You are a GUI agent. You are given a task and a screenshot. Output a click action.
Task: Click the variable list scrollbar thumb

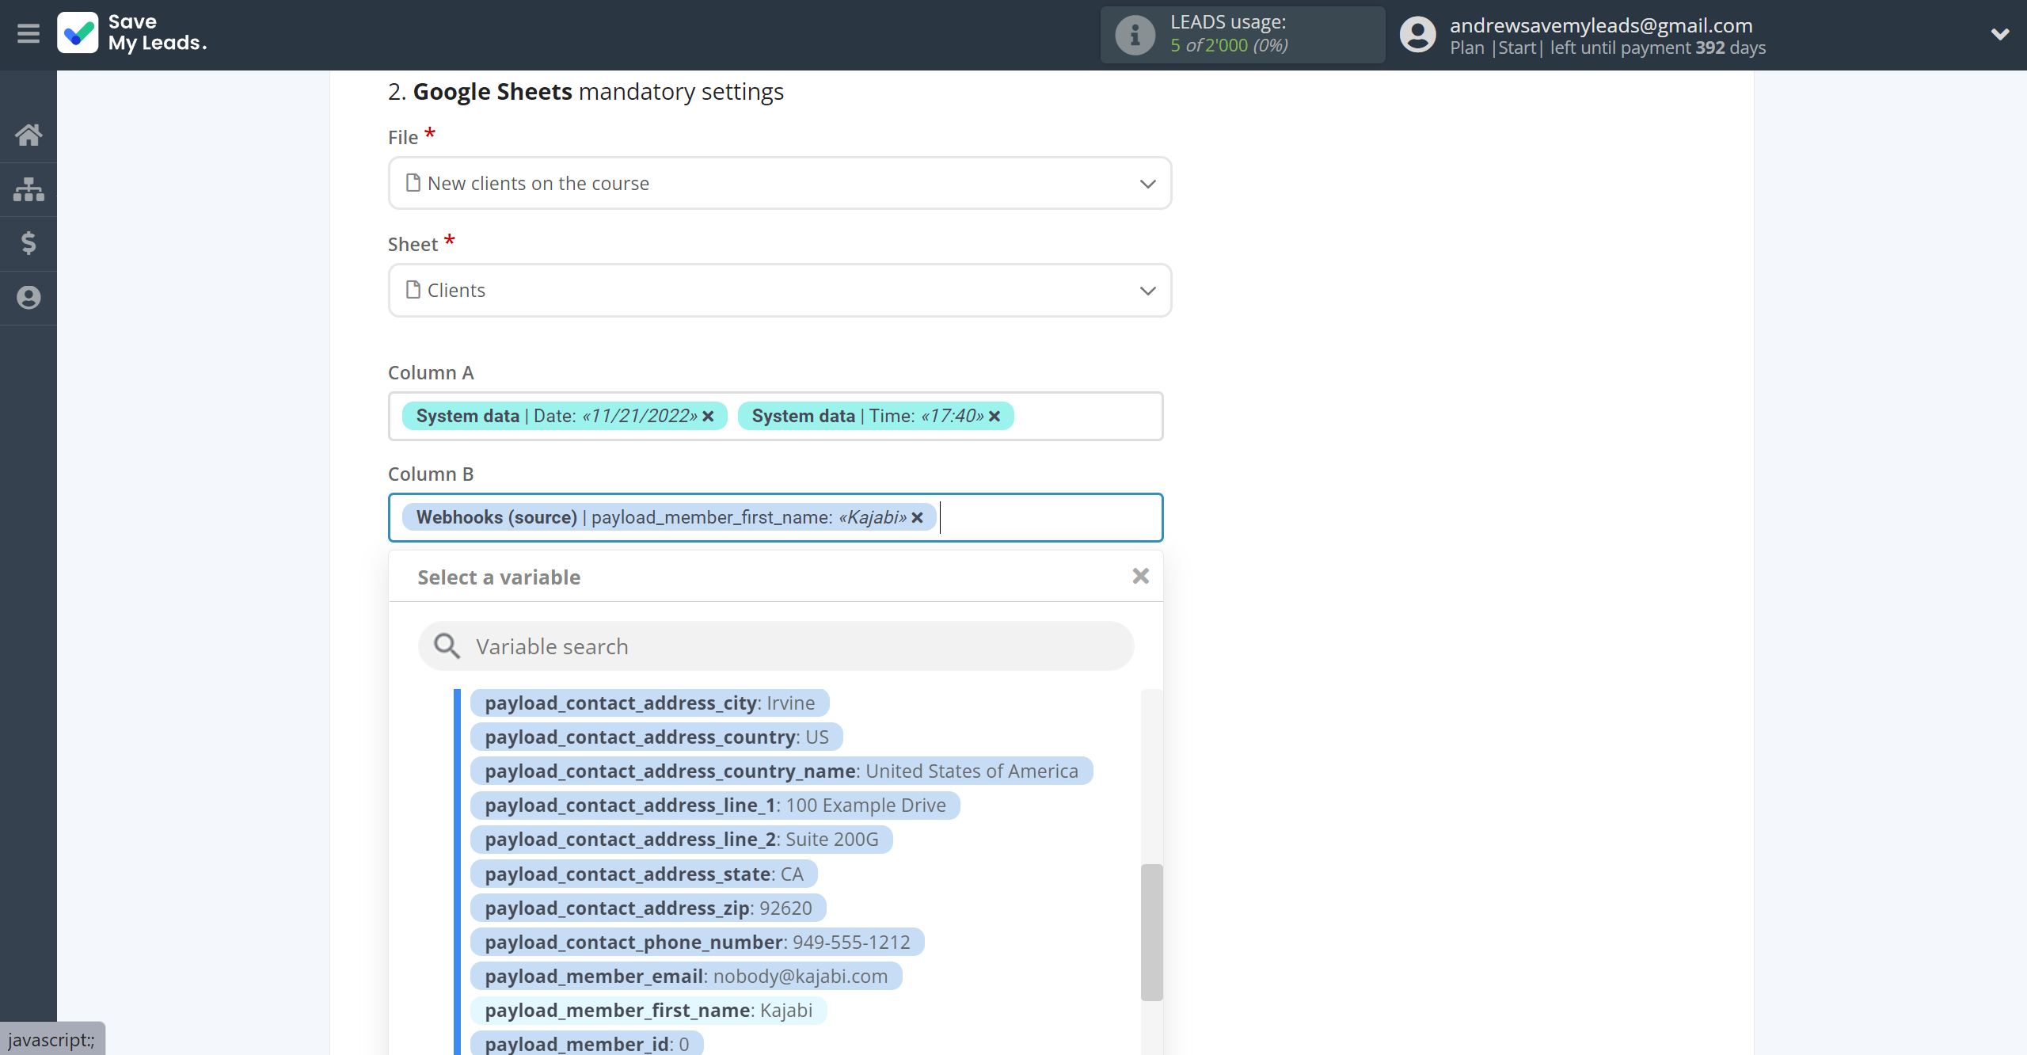(1151, 932)
